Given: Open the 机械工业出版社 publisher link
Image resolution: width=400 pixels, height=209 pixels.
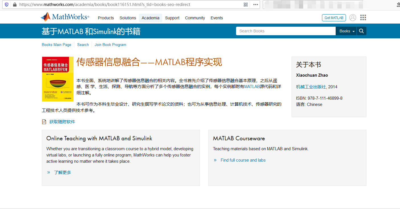Looking at the screenshot, I should tap(310, 87).
